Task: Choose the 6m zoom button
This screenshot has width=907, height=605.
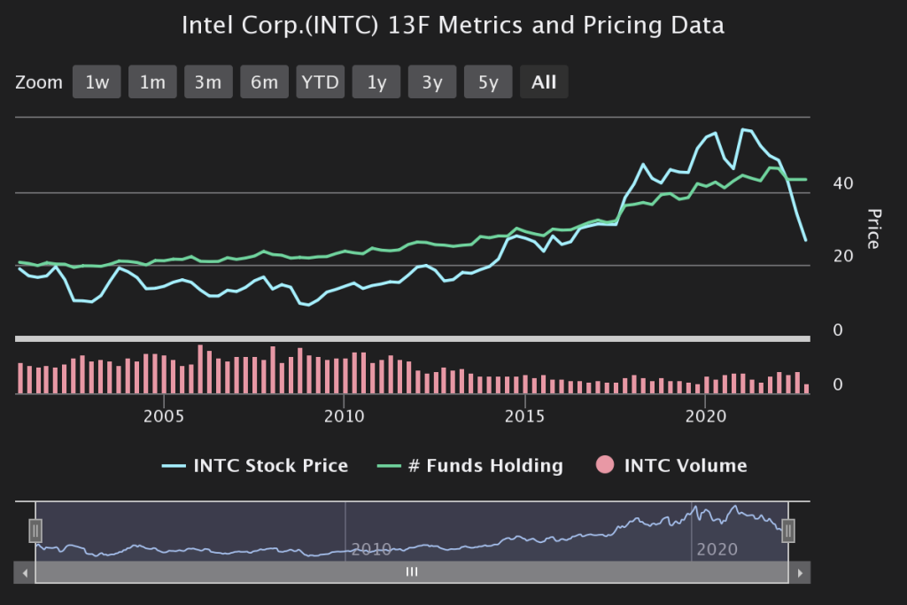Action: (x=264, y=82)
